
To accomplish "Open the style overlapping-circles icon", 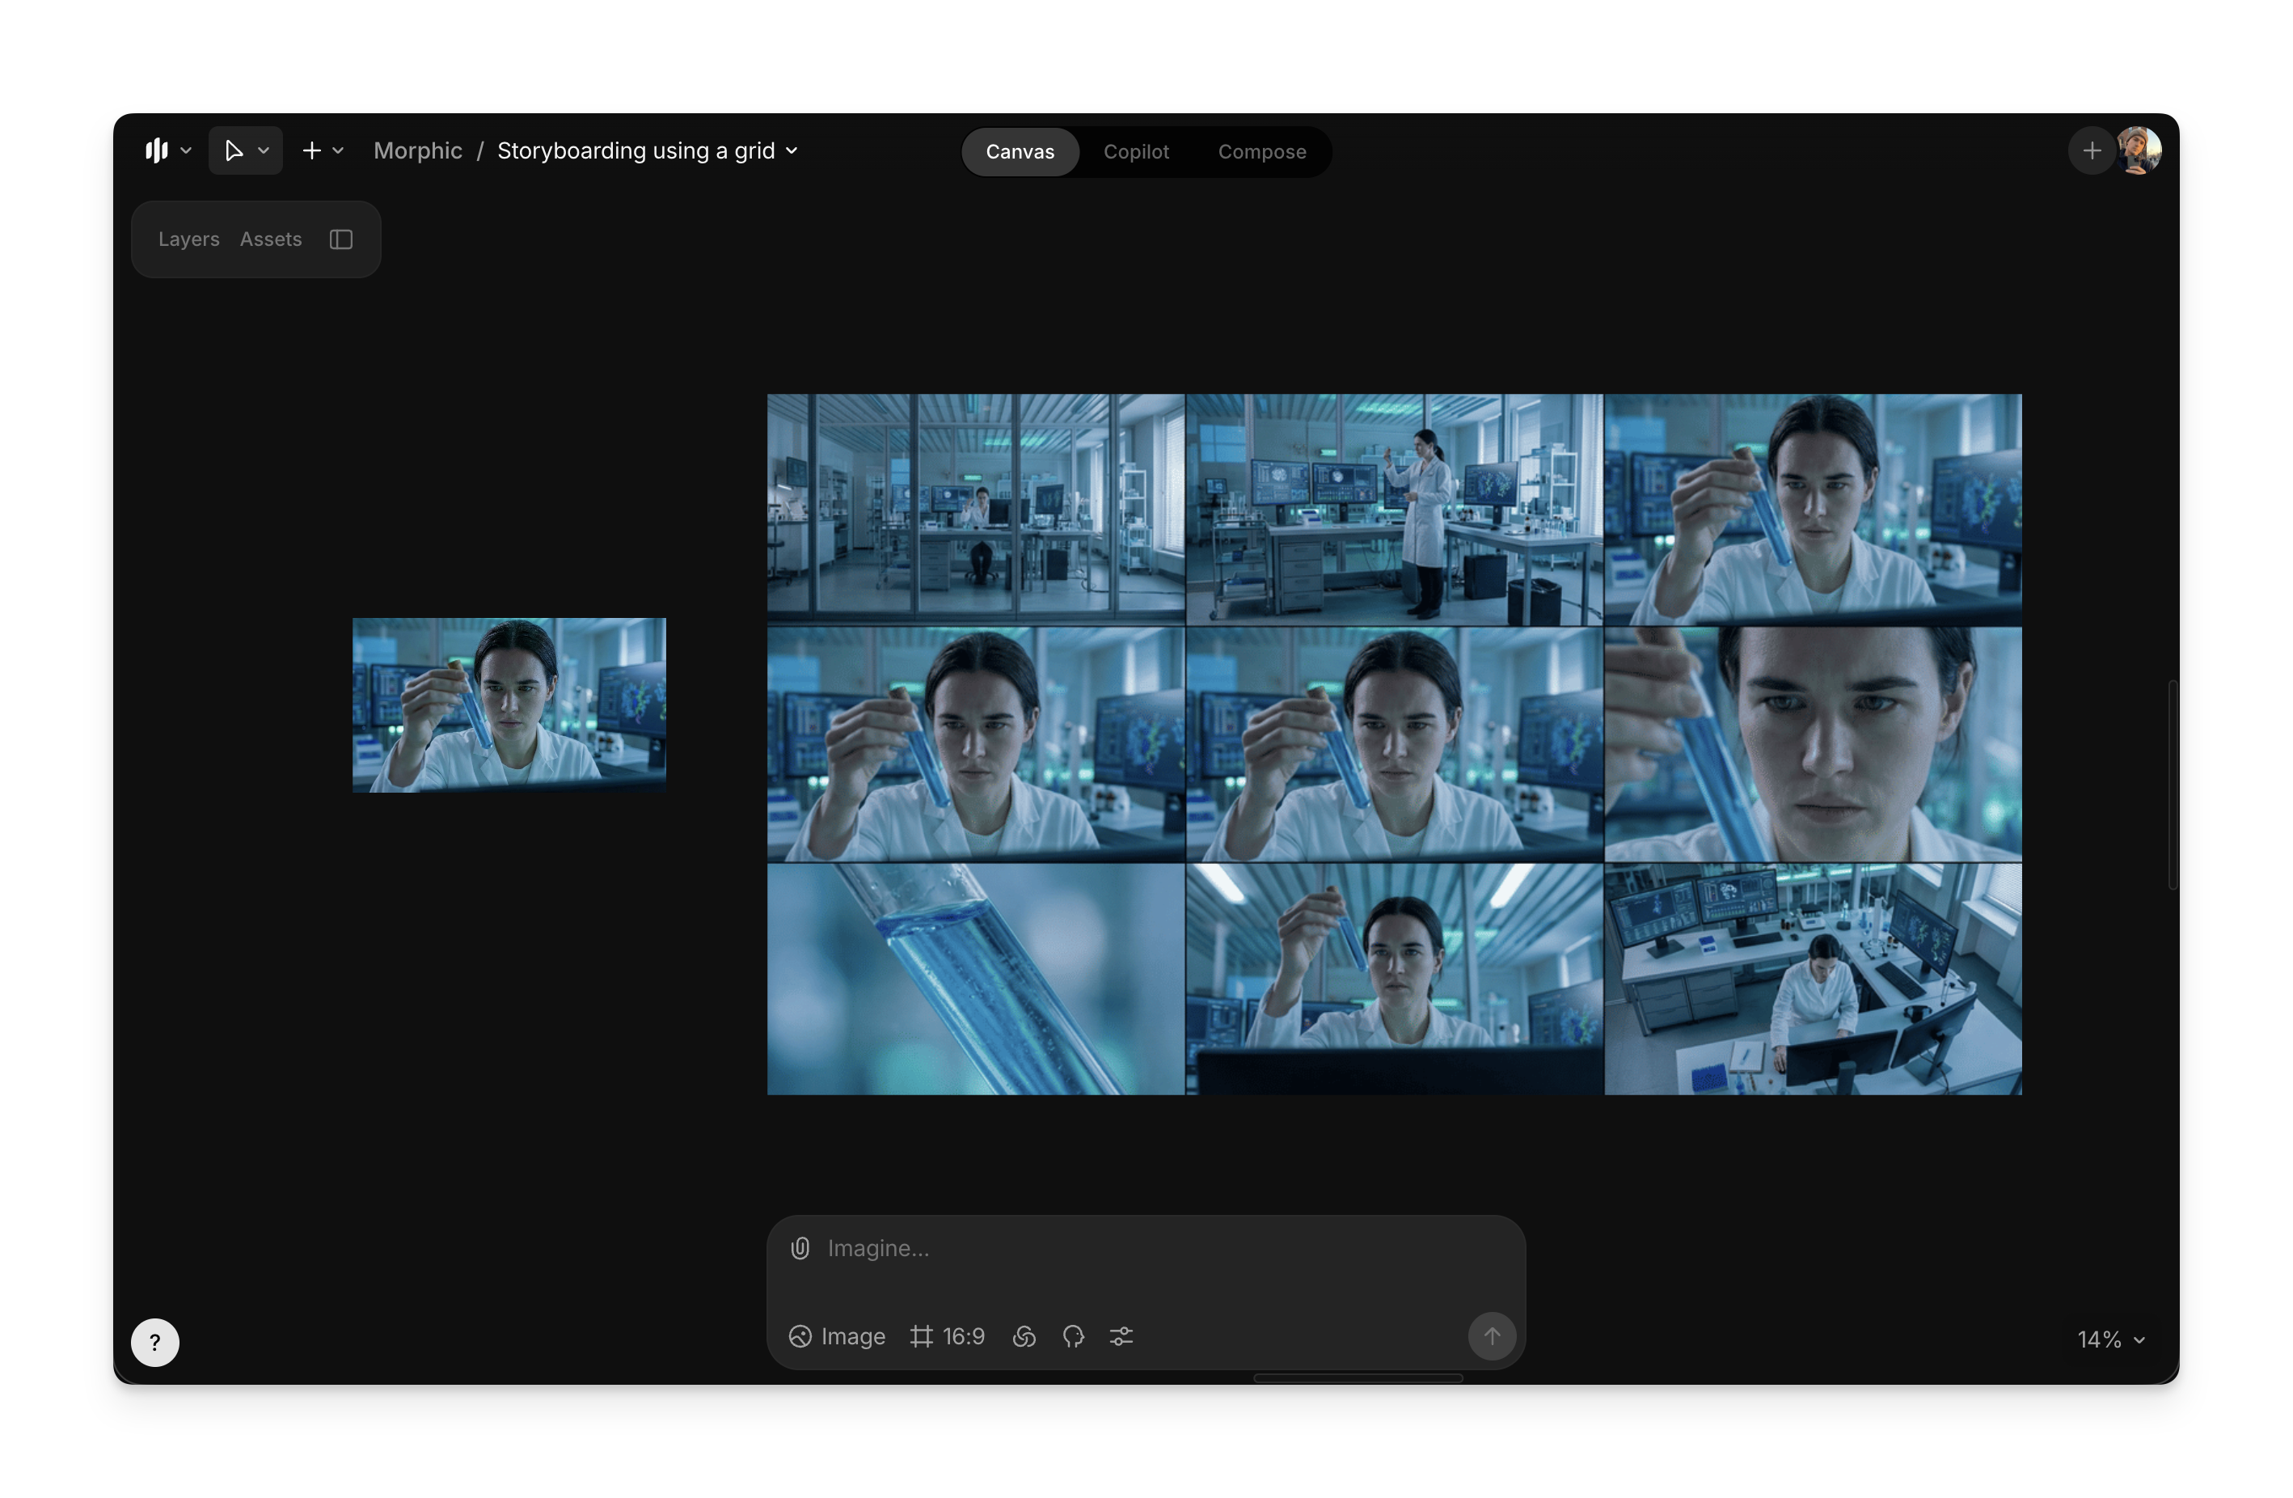I will tap(1024, 1336).
